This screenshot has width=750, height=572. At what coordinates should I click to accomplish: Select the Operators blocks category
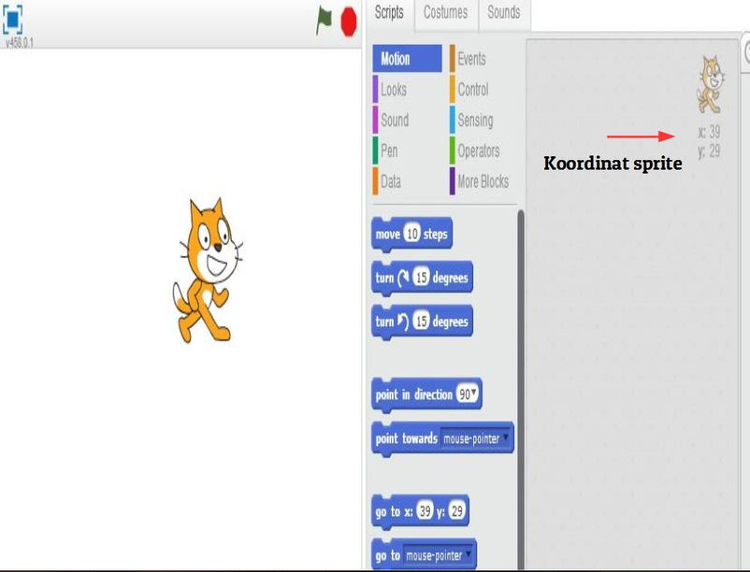click(479, 151)
